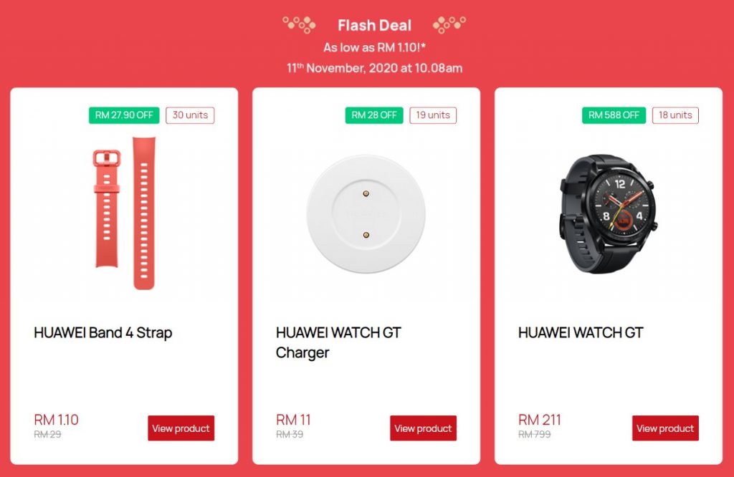
Task: Click the Flash Deal heading
Action: point(374,25)
